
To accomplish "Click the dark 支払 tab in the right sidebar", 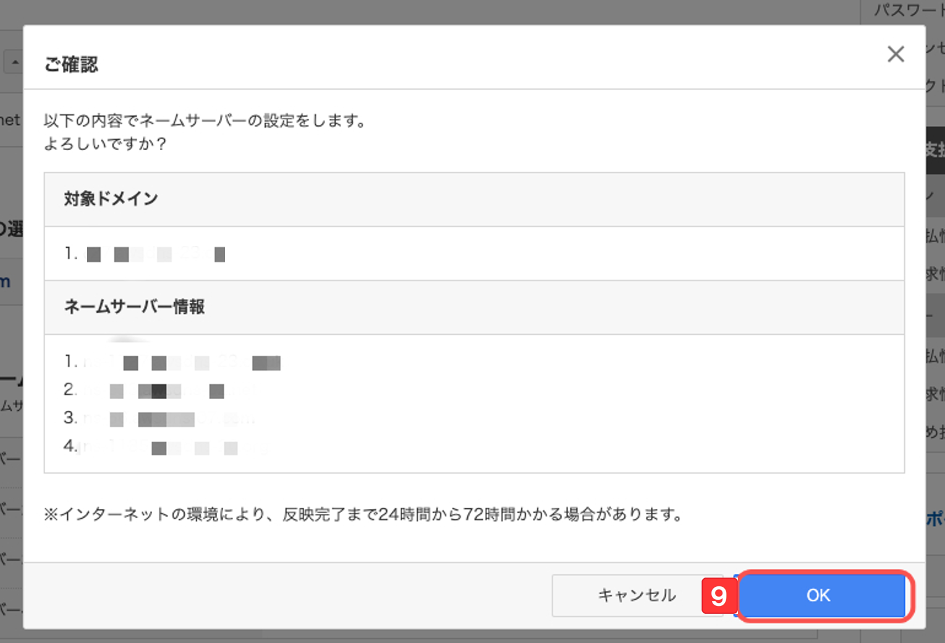I will tap(935, 150).
